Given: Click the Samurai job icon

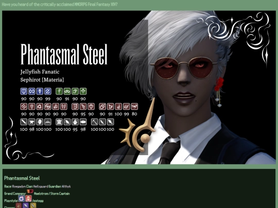Looking at the screenshot, I should tap(48, 107).
